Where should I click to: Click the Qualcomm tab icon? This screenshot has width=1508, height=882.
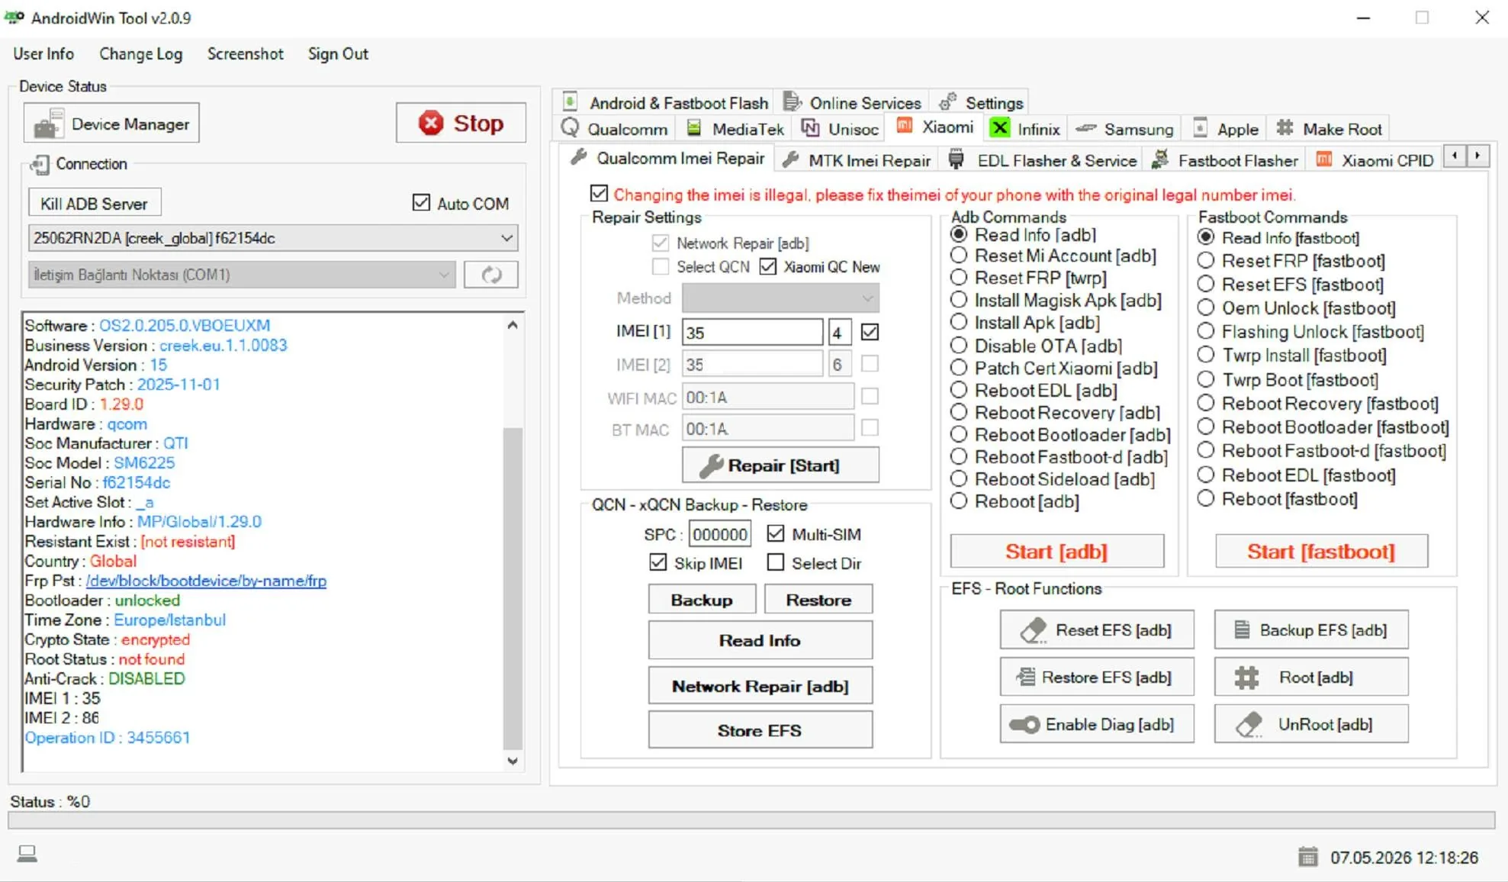570,128
